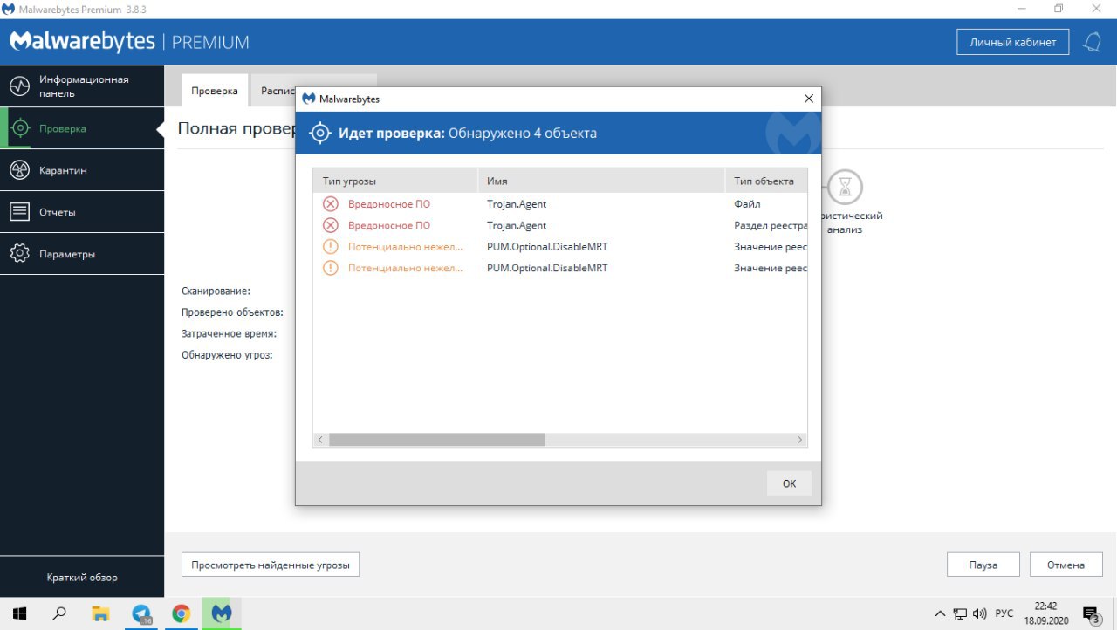
Task: Click OK in the Malwarebytes dialog
Action: [789, 483]
